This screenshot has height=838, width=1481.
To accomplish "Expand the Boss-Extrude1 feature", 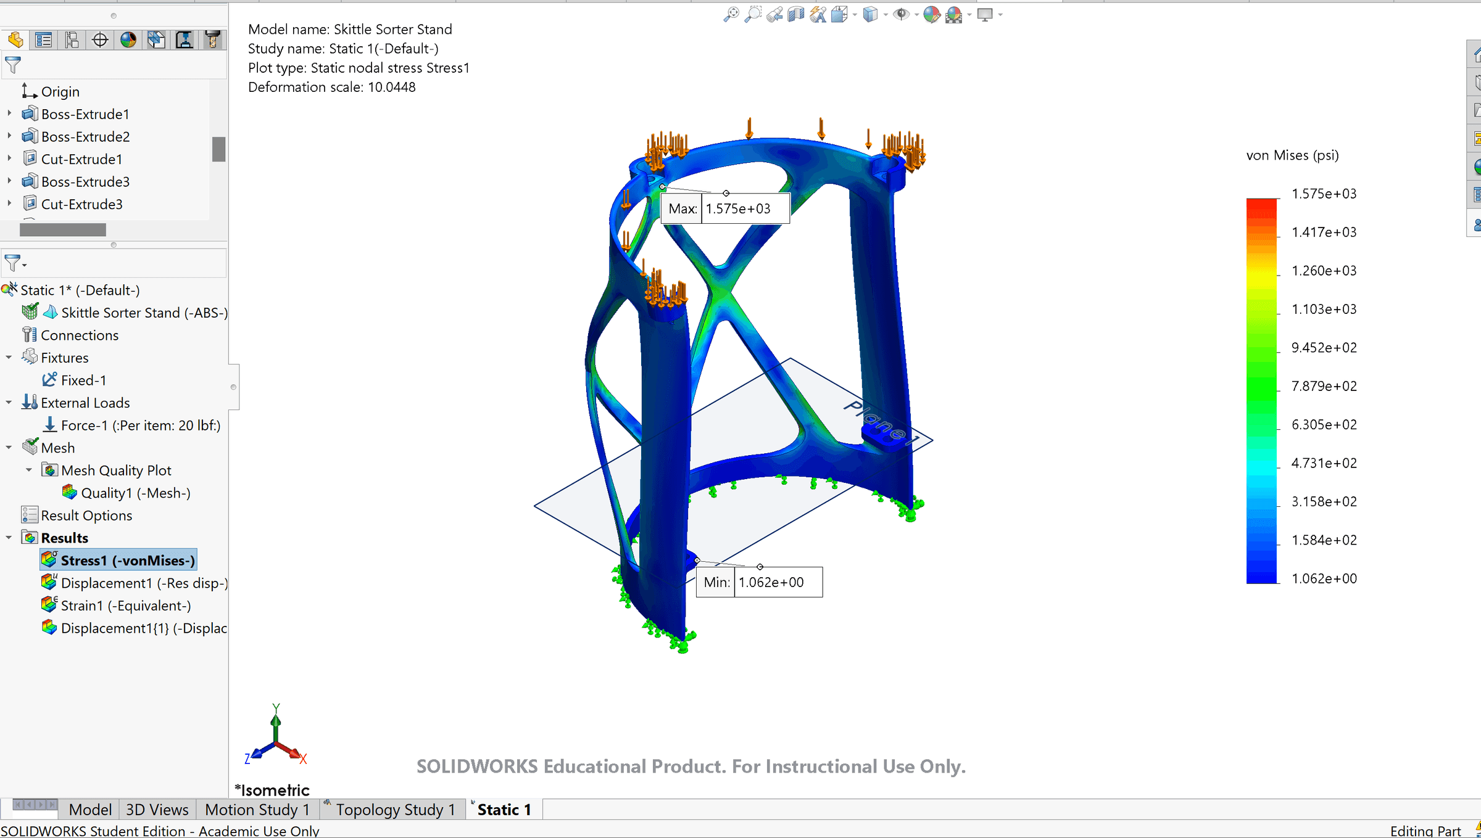I will tap(9, 113).
